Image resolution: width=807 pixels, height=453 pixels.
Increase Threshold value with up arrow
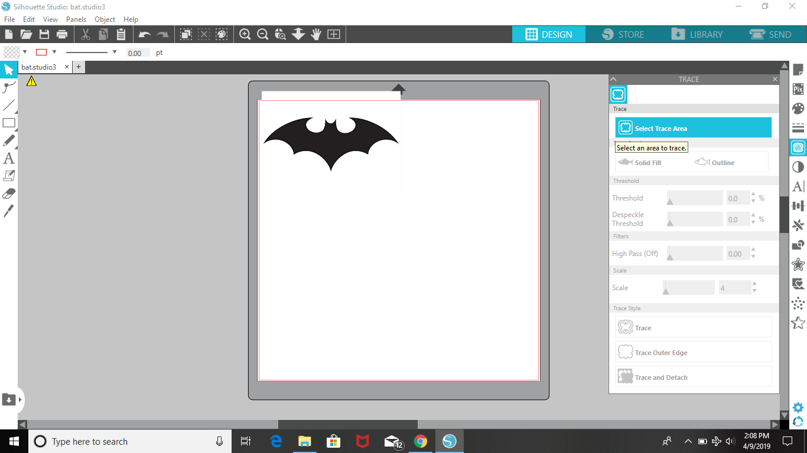(x=753, y=194)
